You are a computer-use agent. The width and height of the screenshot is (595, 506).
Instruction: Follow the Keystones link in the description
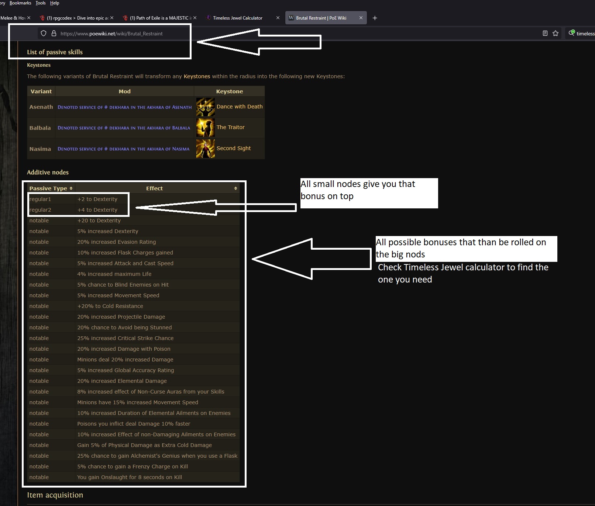pyautogui.click(x=197, y=76)
